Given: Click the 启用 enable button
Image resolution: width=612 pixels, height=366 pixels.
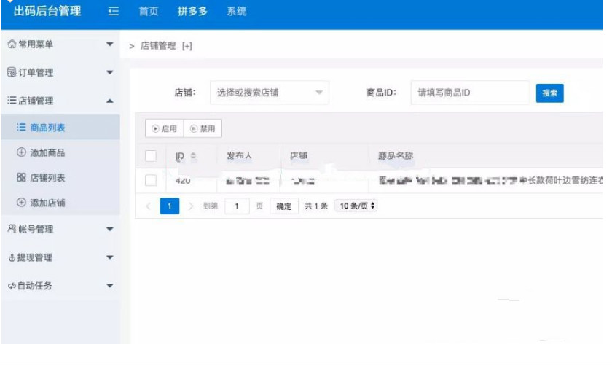Looking at the screenshot, I should click(x=164, y=128).
